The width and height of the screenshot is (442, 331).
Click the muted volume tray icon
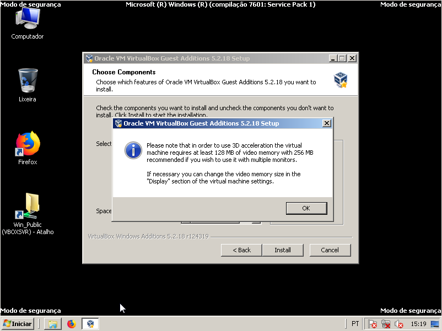coord(398,324)
